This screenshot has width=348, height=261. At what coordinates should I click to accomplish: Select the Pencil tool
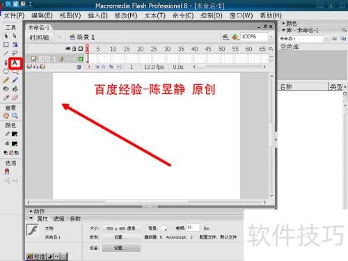(x=6, y=80)
